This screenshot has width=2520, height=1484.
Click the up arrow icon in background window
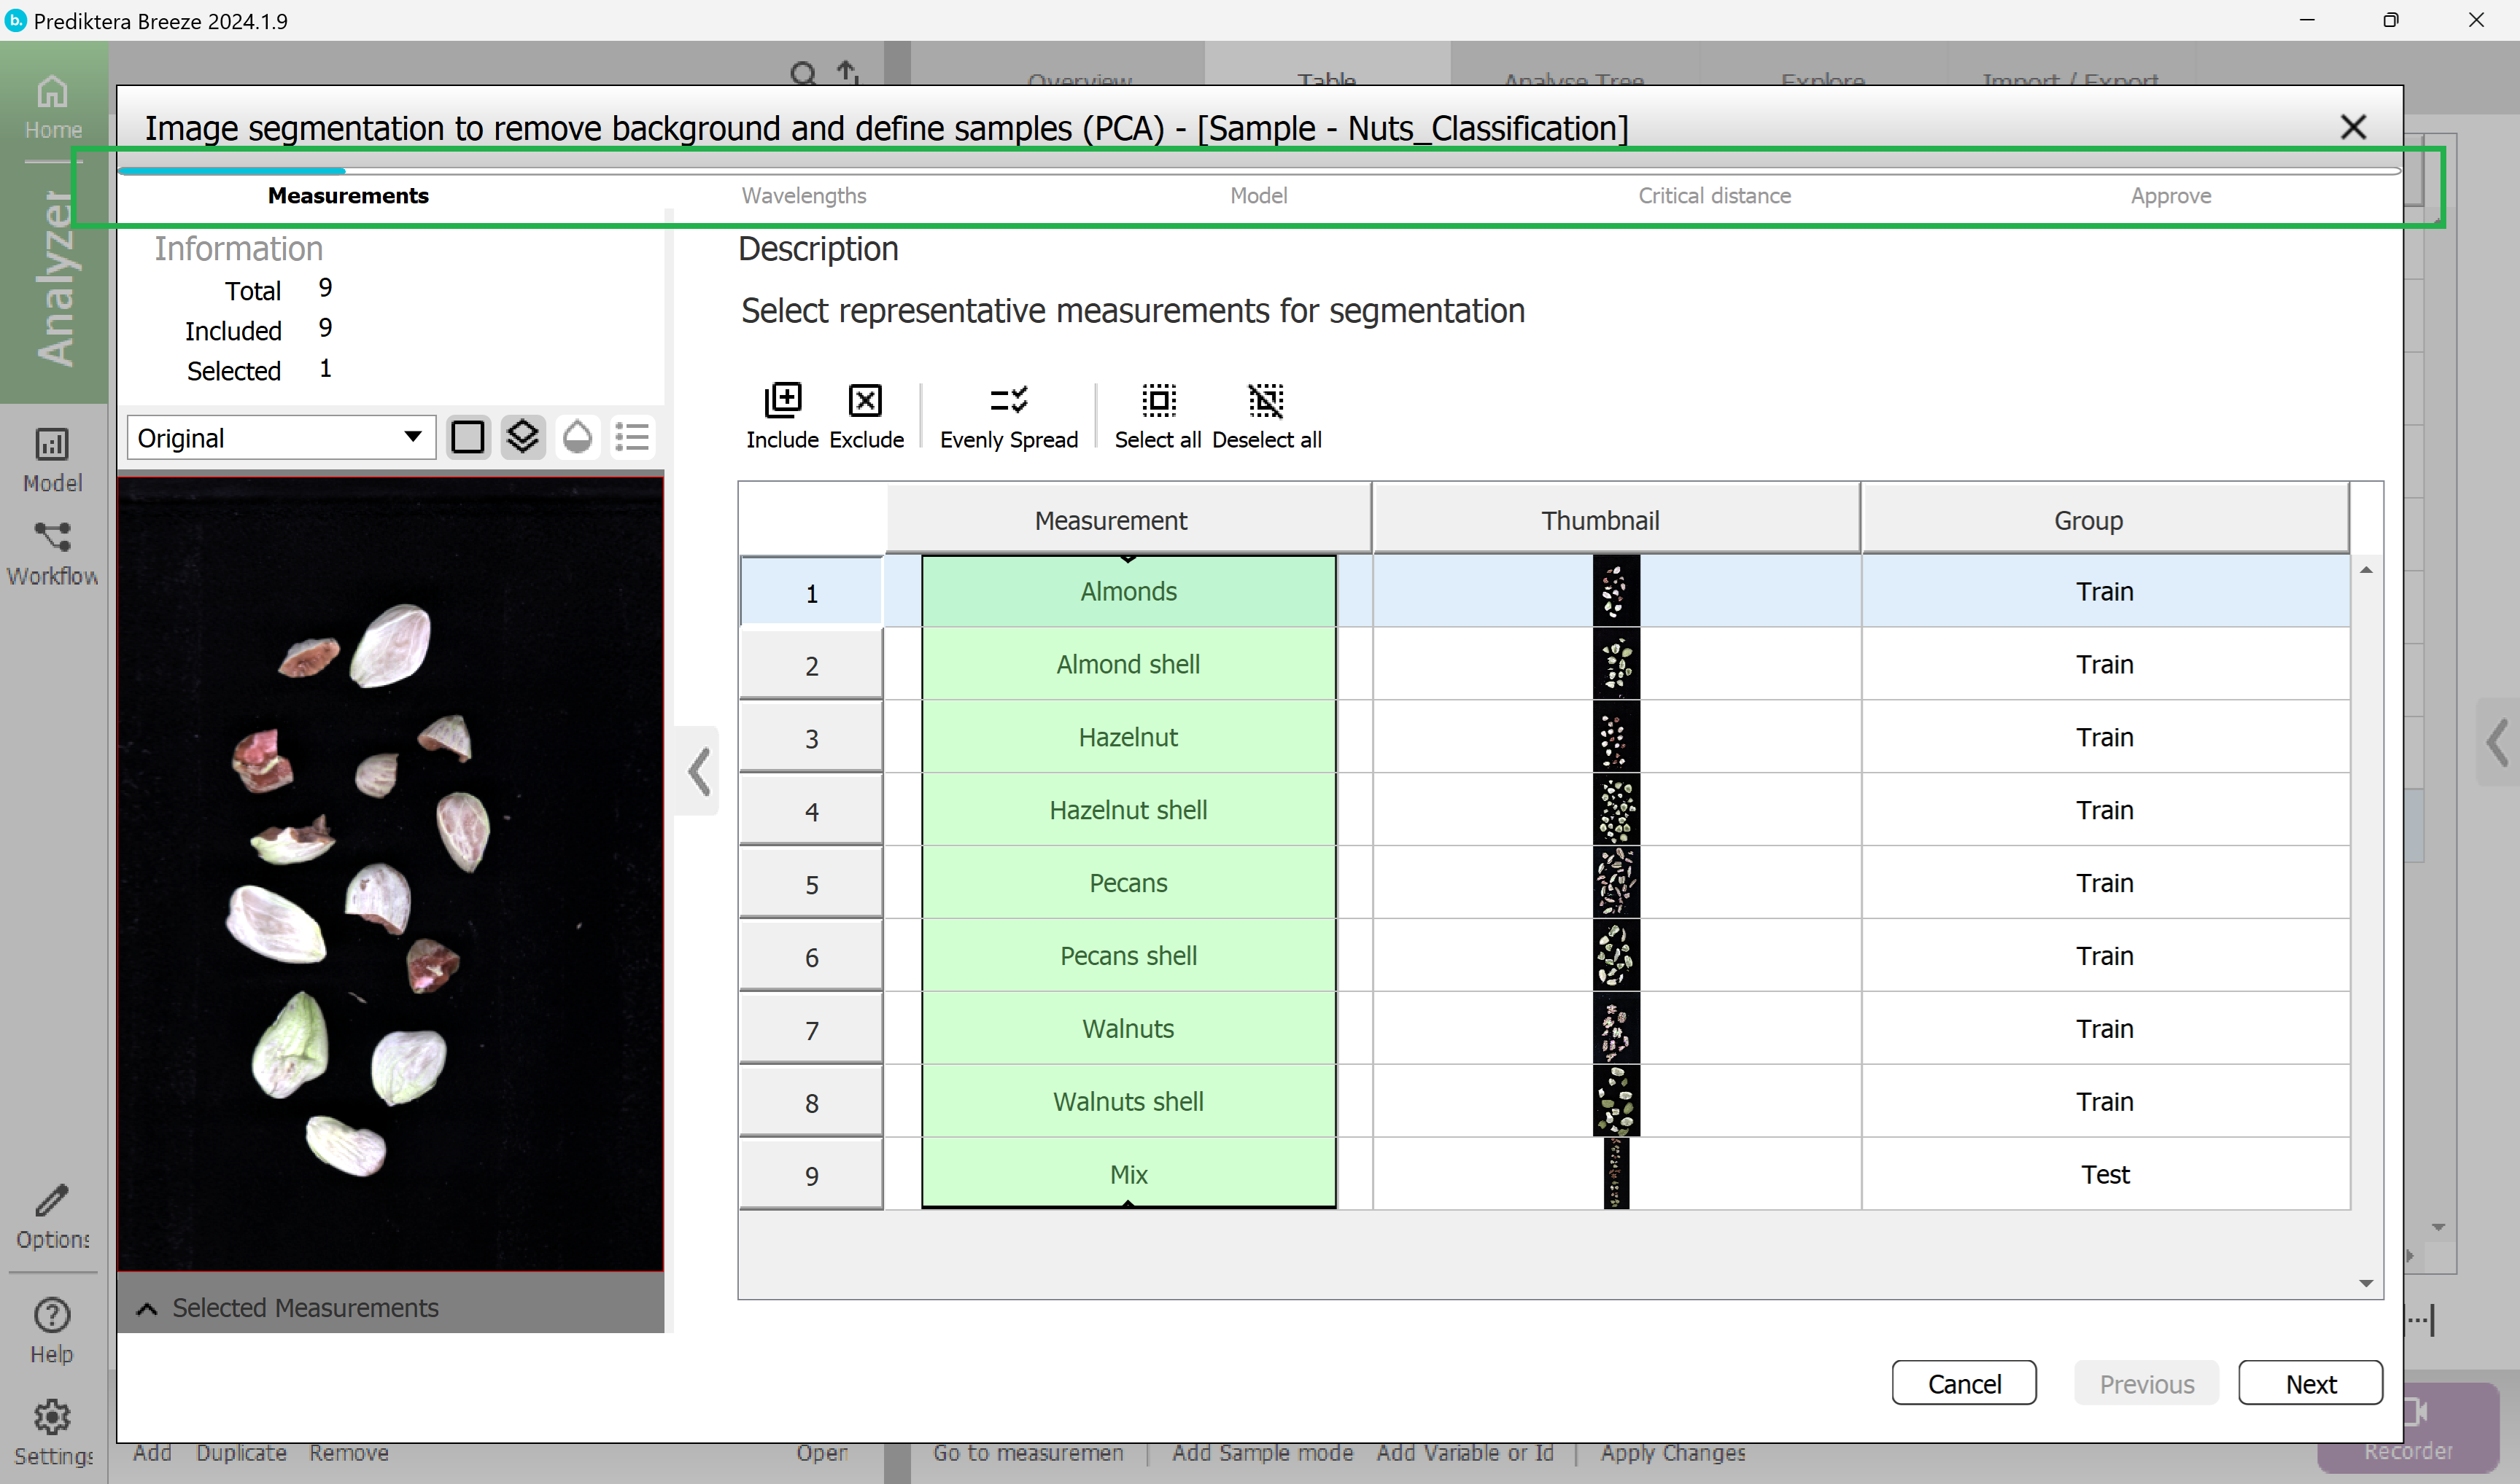848,72
